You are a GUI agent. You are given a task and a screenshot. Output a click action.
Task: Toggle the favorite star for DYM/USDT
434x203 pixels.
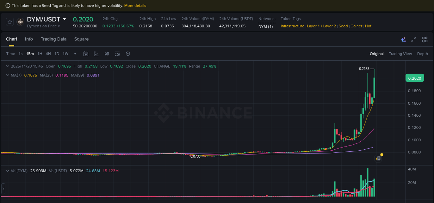9,21
